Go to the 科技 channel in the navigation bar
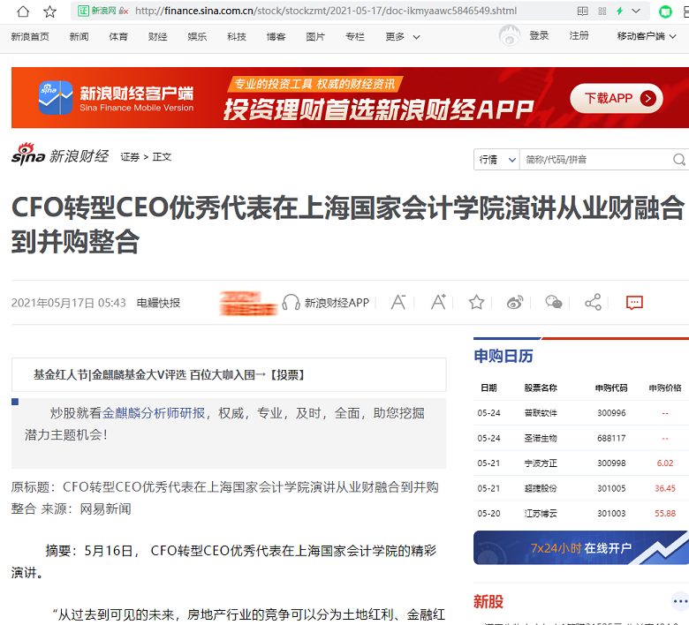The width and height of the screenshot is (689, 625). click(x=236, y=37)
